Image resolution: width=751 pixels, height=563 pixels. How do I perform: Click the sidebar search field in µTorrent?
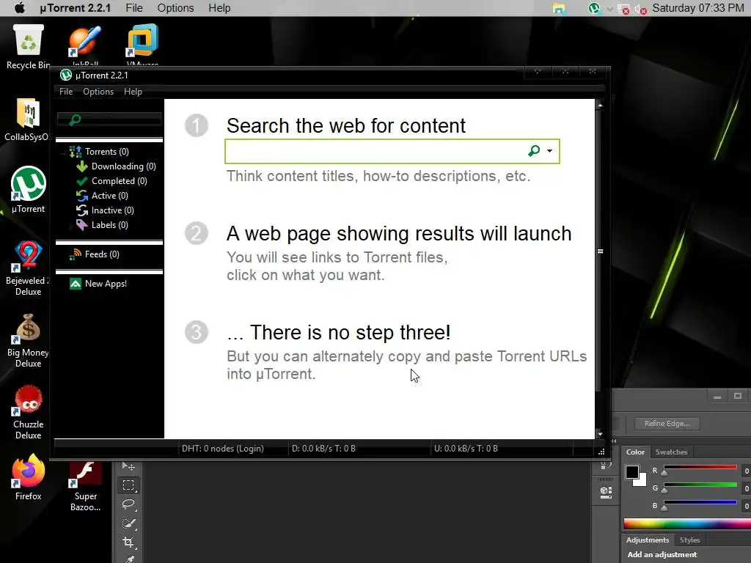[109, 119]
